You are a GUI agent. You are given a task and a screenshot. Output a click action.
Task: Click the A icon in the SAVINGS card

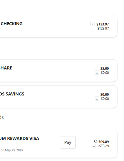pyautogui.click(x=97, y=99)
